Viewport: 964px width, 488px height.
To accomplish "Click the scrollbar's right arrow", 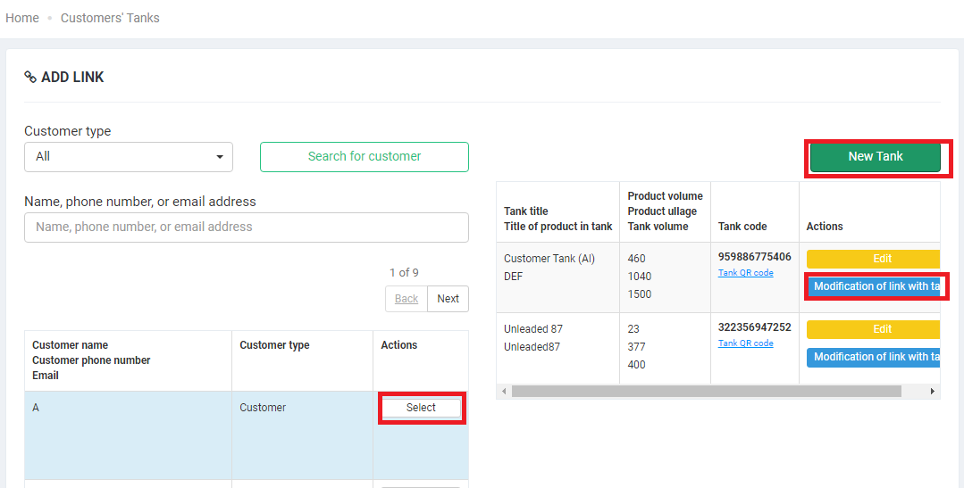I will tap(933, 392).
